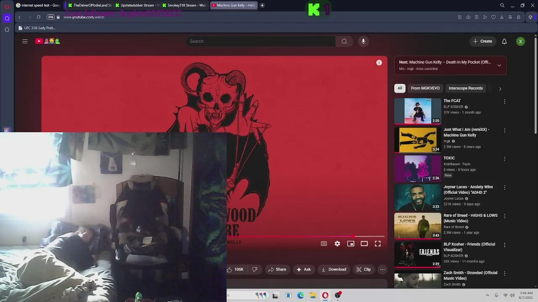This screenshot has width=538, height=302.
Task: Open the three-dot menu for TOXIC
Action: tap(505, 159)
